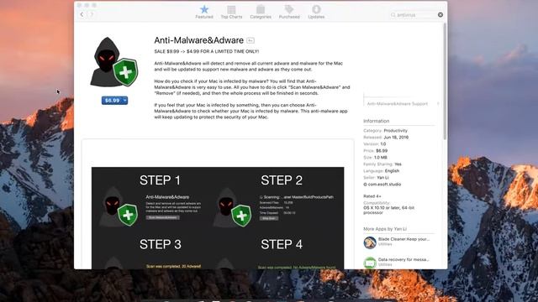Image resolution: width=538 pixels, height=302 pixels.
Task: Show the Purchased tab
Action: tap(289, 12)
